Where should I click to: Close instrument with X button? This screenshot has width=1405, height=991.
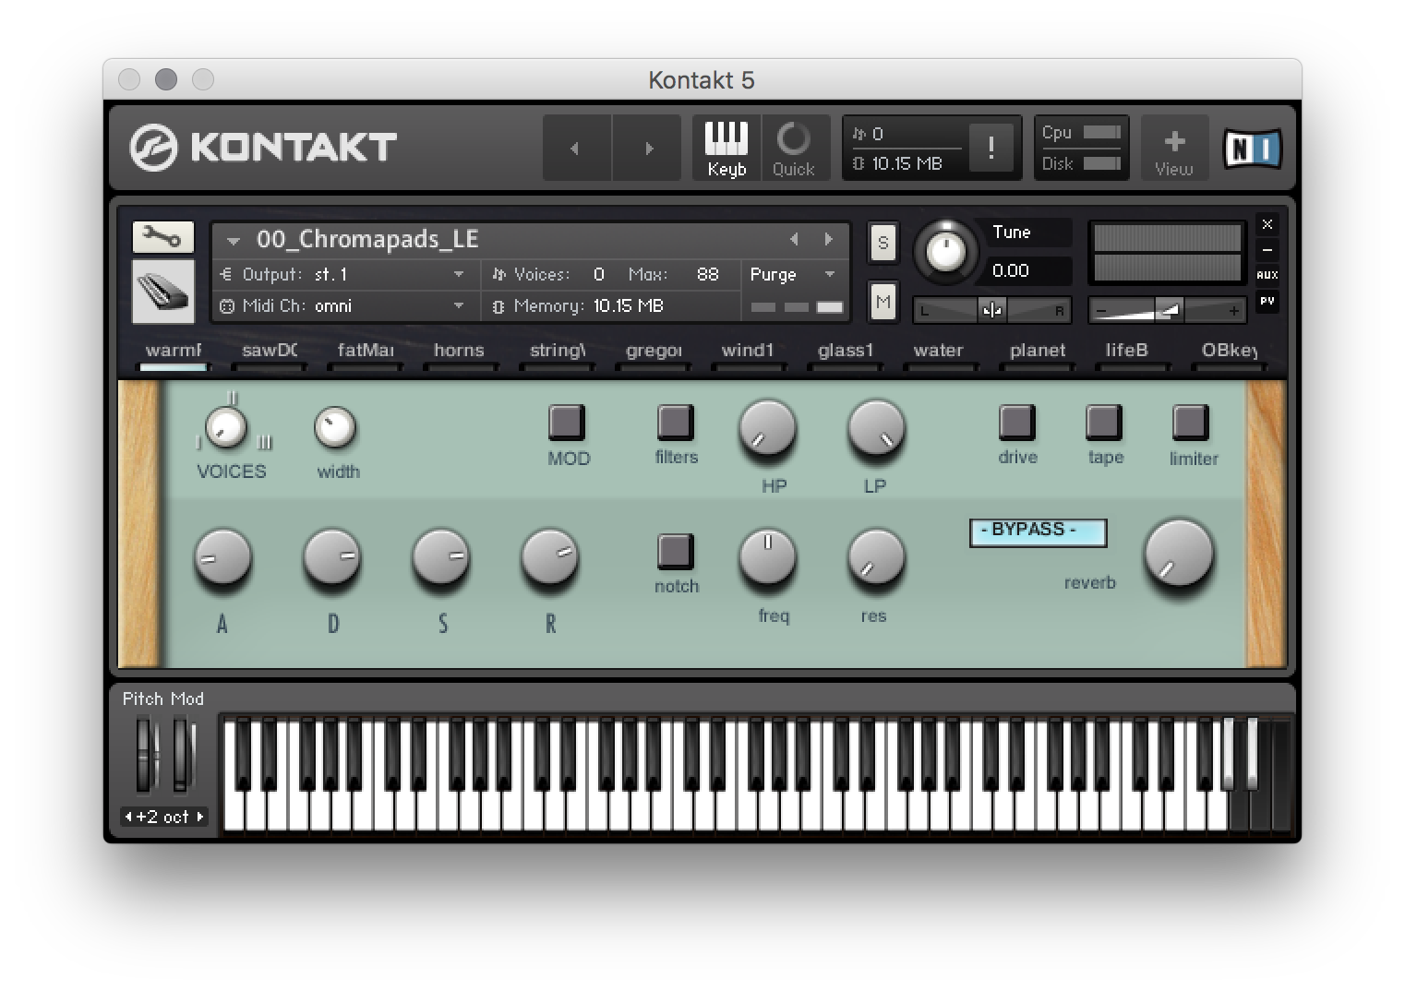tap(1267, 224)
